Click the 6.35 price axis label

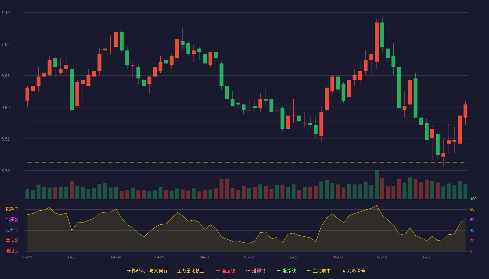(6, 171)
